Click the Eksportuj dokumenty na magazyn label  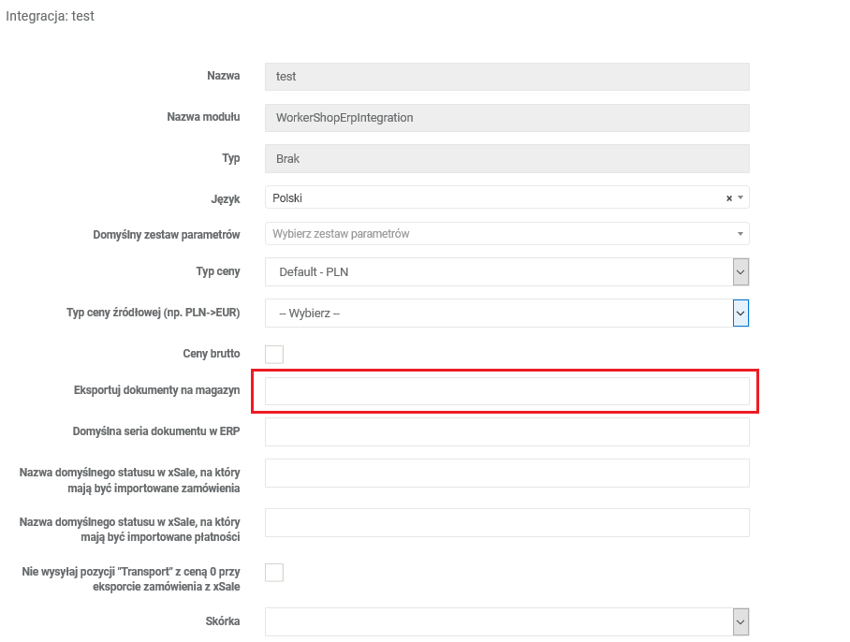coord(156,389)
